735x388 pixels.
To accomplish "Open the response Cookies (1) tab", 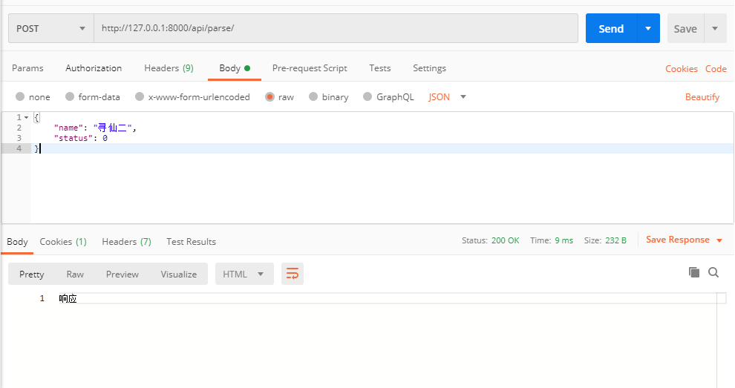I will click(63, 242).
